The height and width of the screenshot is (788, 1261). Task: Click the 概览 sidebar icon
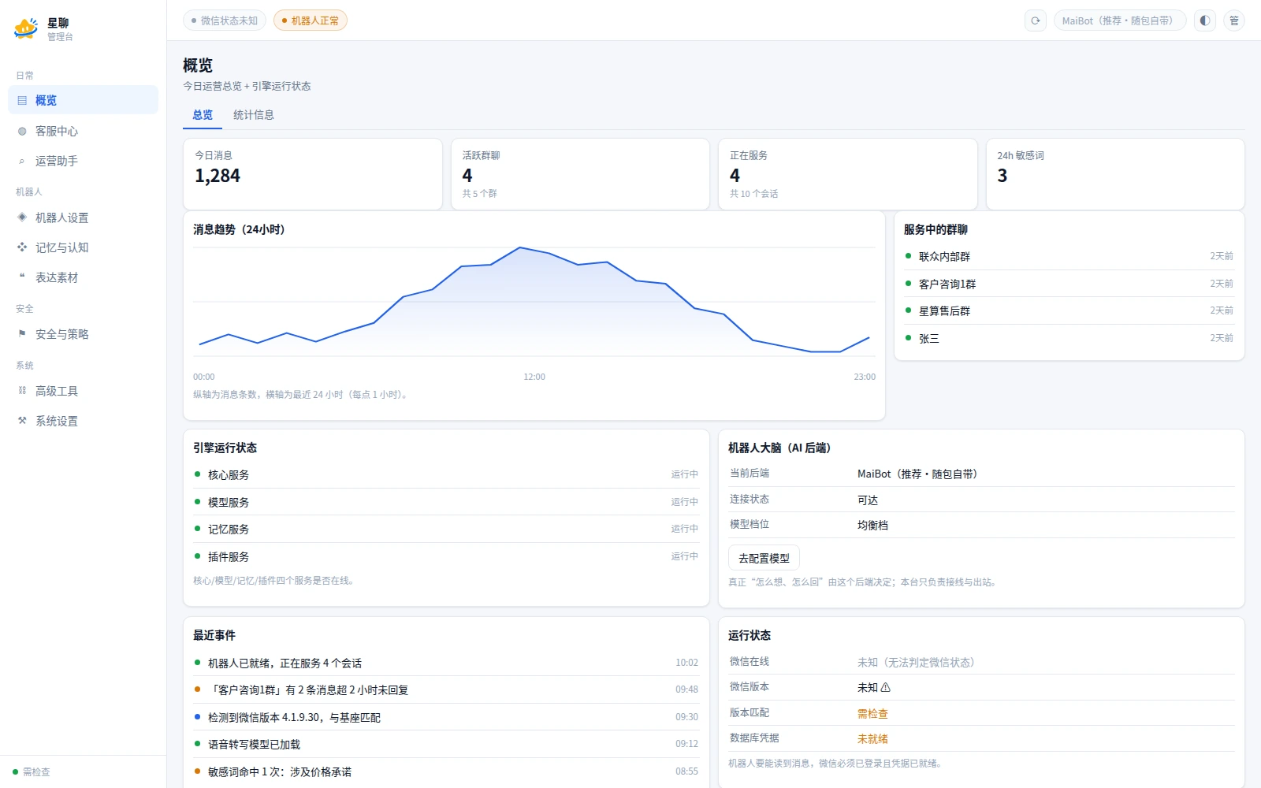pos(22,100)
